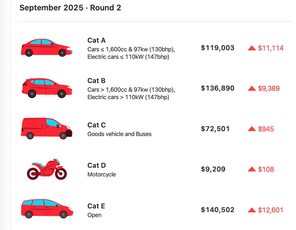Open the Cat E heading

[x=96, y=206]
